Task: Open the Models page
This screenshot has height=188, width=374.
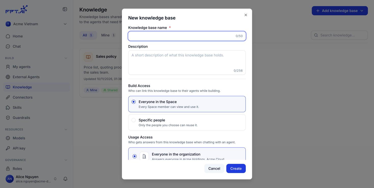Action: (x=36, y=138)
